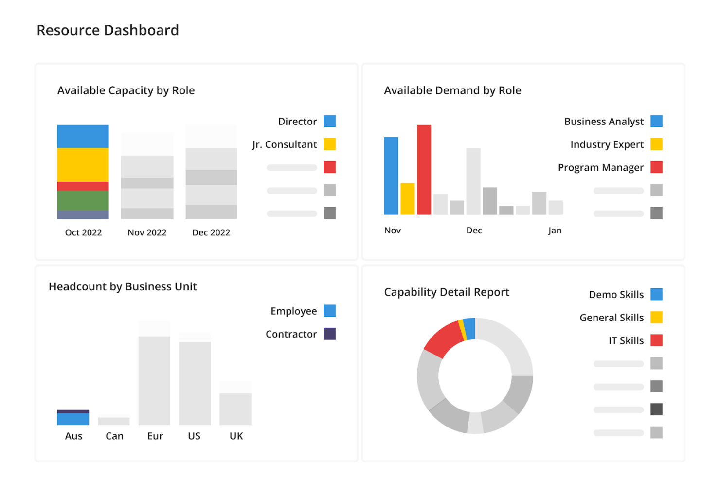The height and width of the screenshot is (480, 720).
Task: Toggle the yellow Industry Expert legend swatch
Action: pos(656,144)
